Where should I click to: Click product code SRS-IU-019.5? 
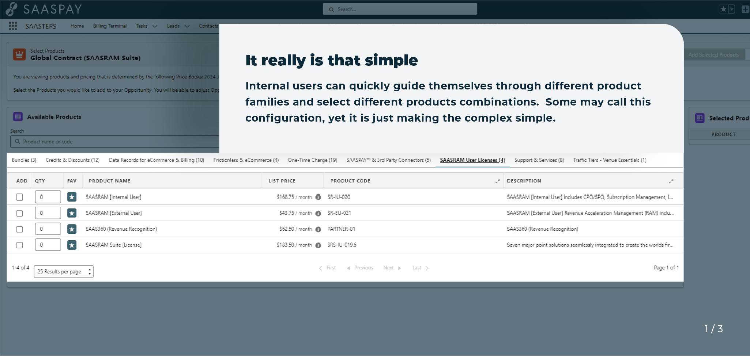click(x=342, y=245)
